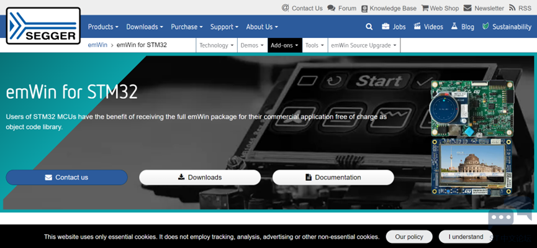537x248 pixels.
Task: Click the round-display STM32 board image
Action: tap(472, 108)
